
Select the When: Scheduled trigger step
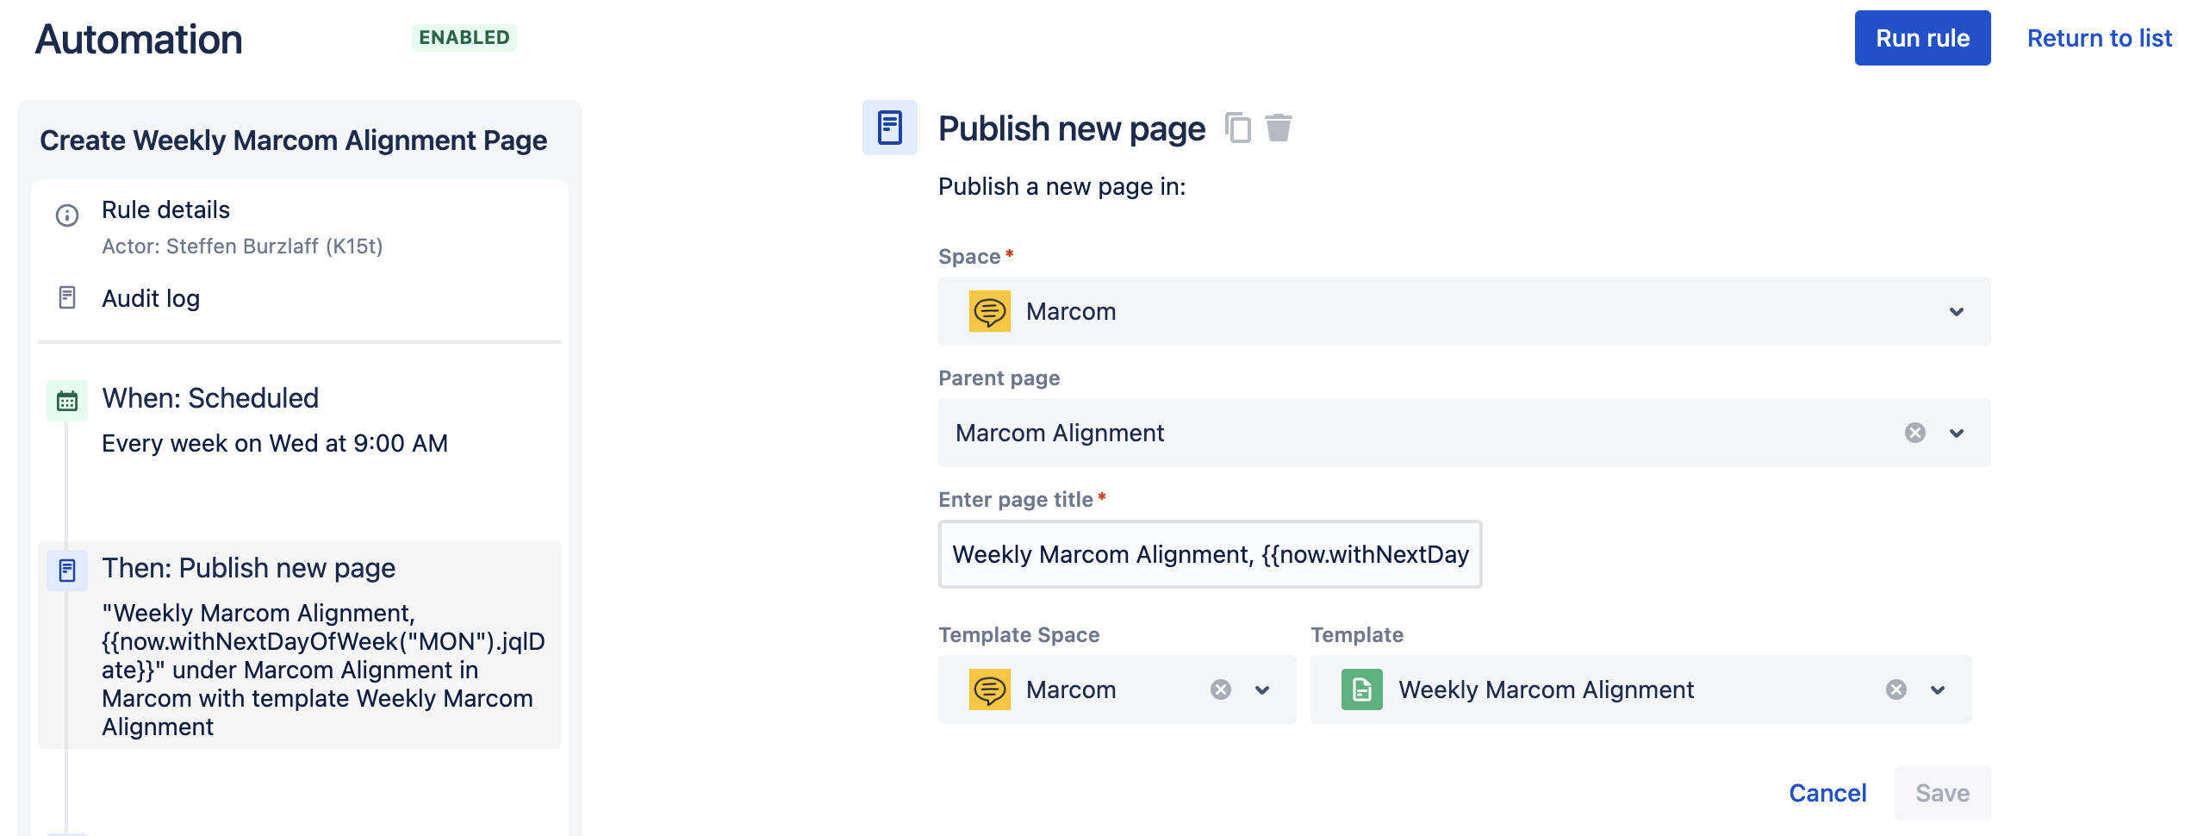[x=210, y=398]
